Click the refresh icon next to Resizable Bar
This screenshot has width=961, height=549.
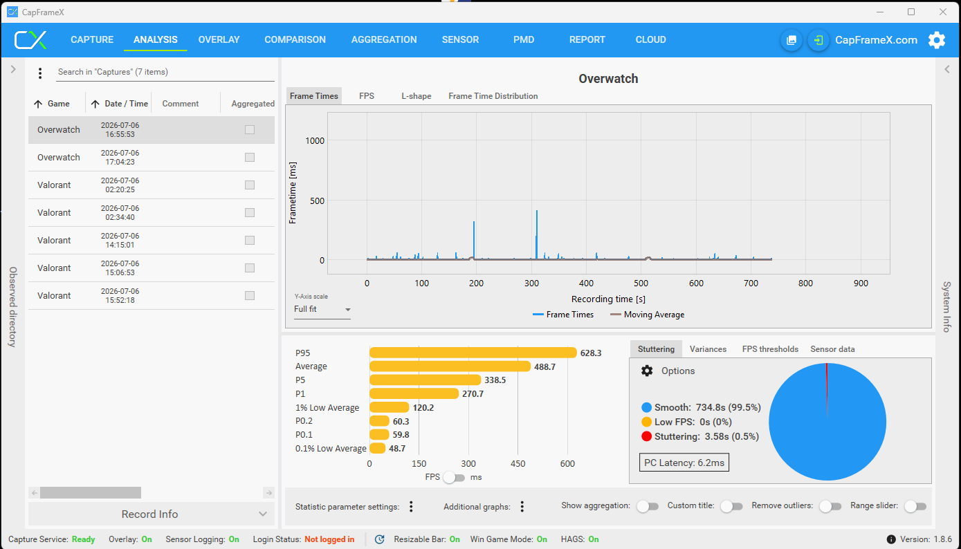tap(379, 539)
